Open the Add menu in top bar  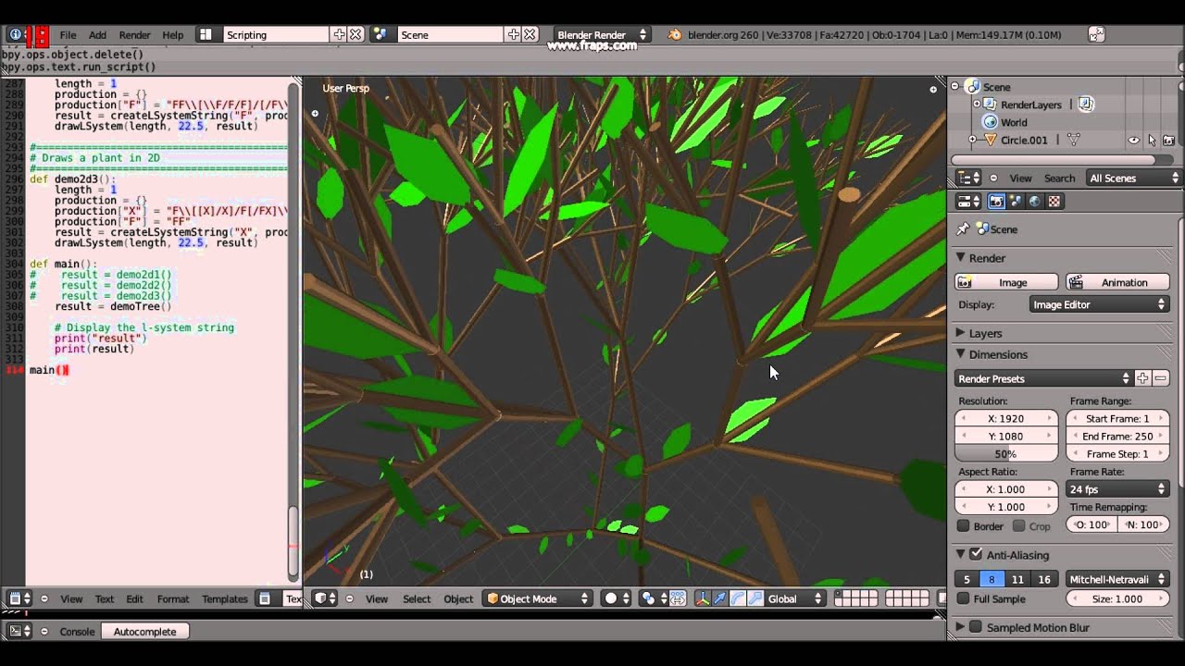coord(97,34)
